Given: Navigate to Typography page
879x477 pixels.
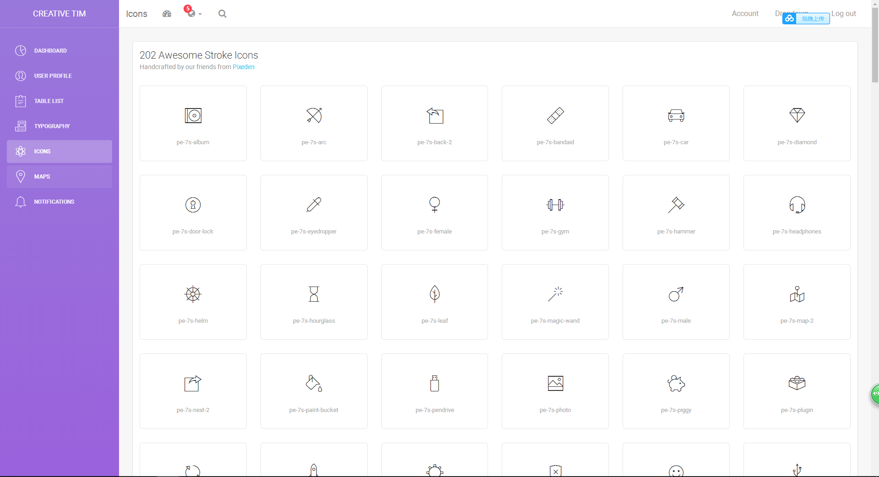Looking at the screenshot, I should (60, 126).
